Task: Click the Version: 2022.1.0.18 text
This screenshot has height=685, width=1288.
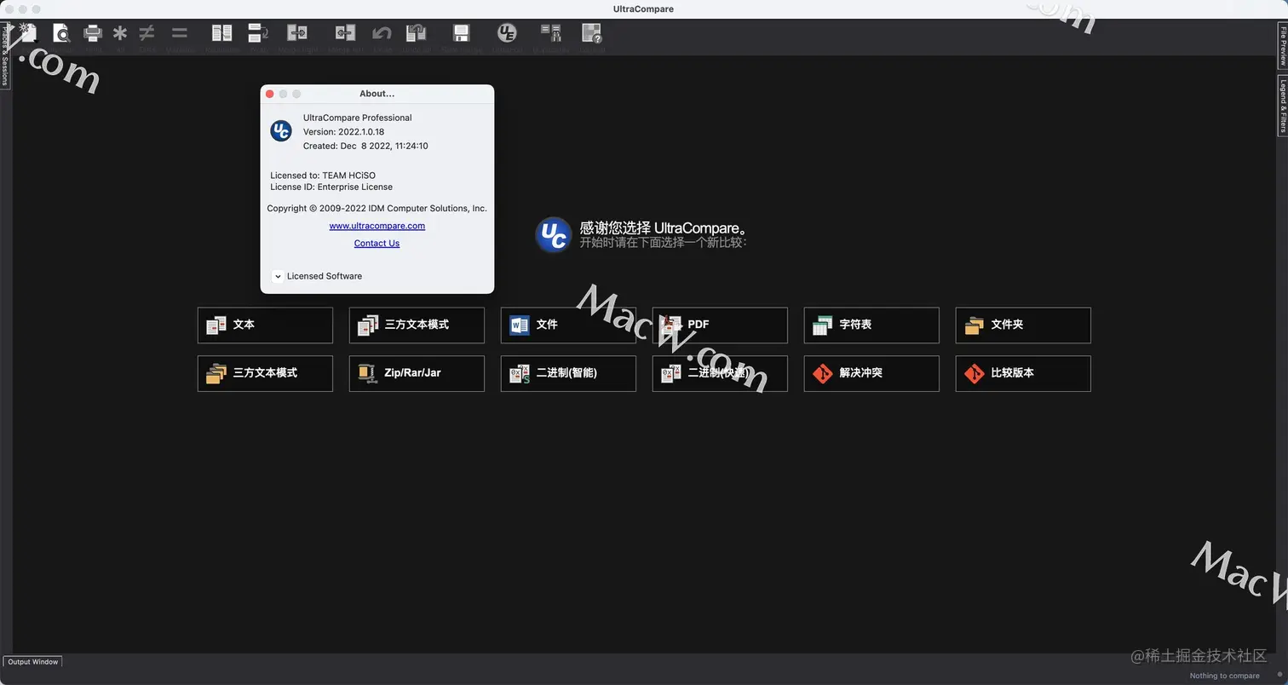Action: [343, 132]
